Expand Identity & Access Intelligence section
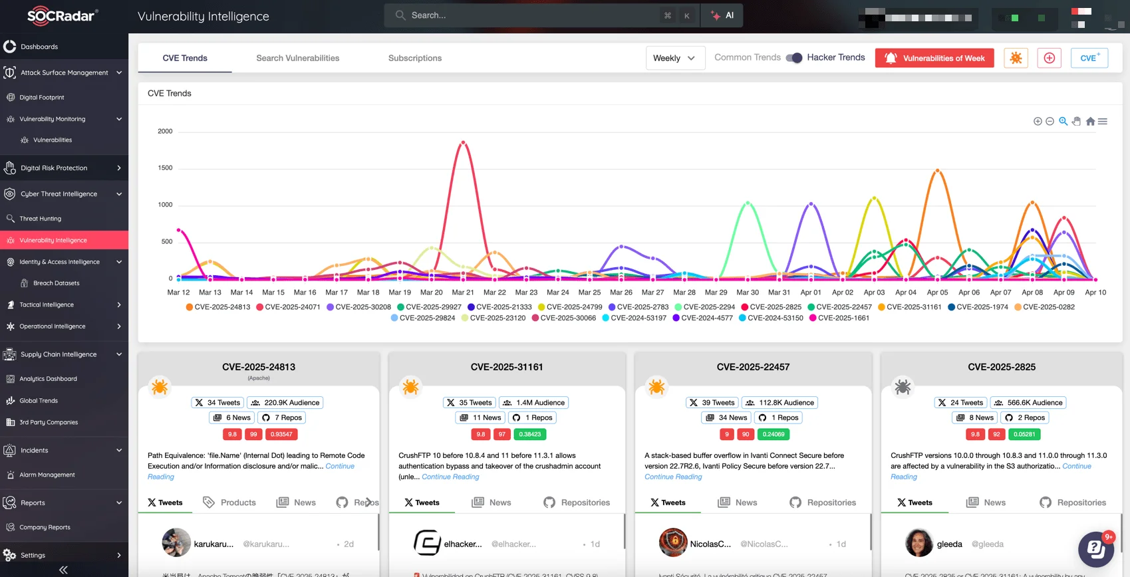 tap(64, 262)
